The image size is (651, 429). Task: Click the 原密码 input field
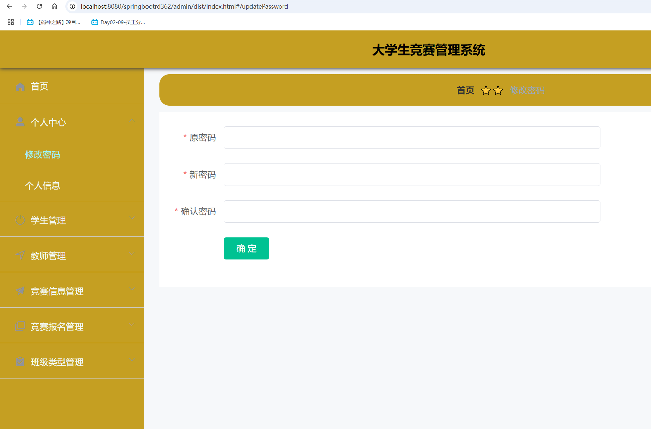[x=412, y=137]
